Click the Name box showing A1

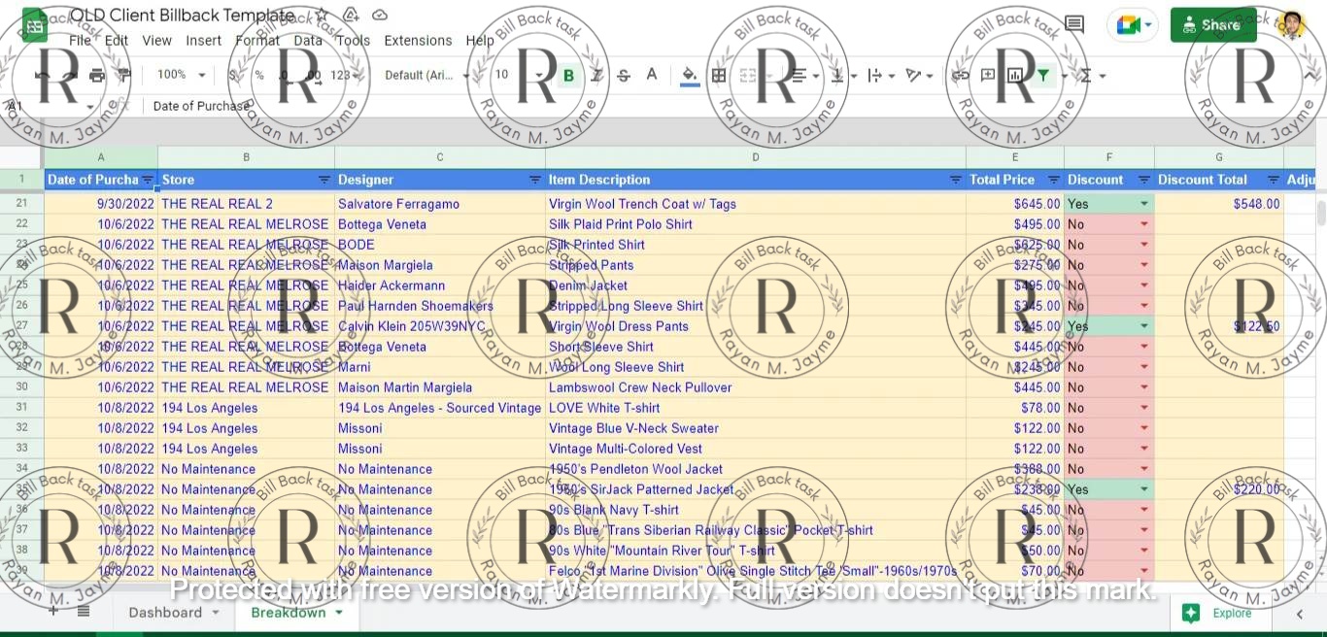[51, 106]
